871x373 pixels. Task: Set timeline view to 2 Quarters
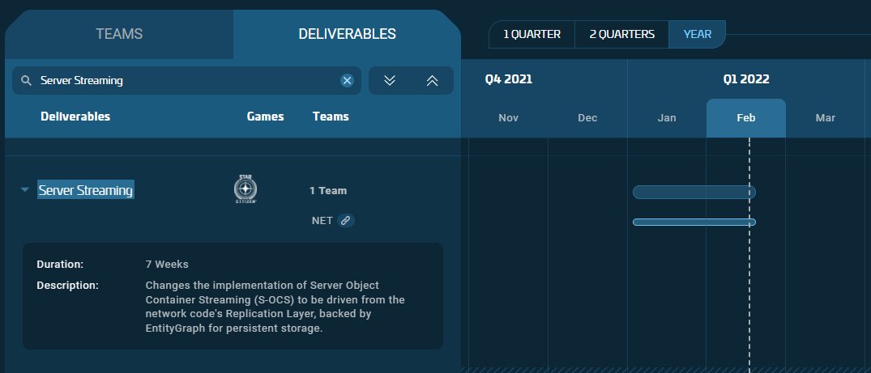[621, 35]
